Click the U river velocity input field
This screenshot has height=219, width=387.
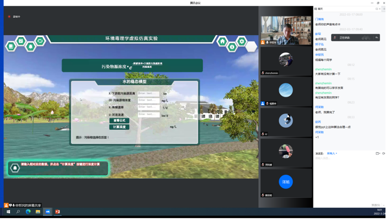[149, 115]
